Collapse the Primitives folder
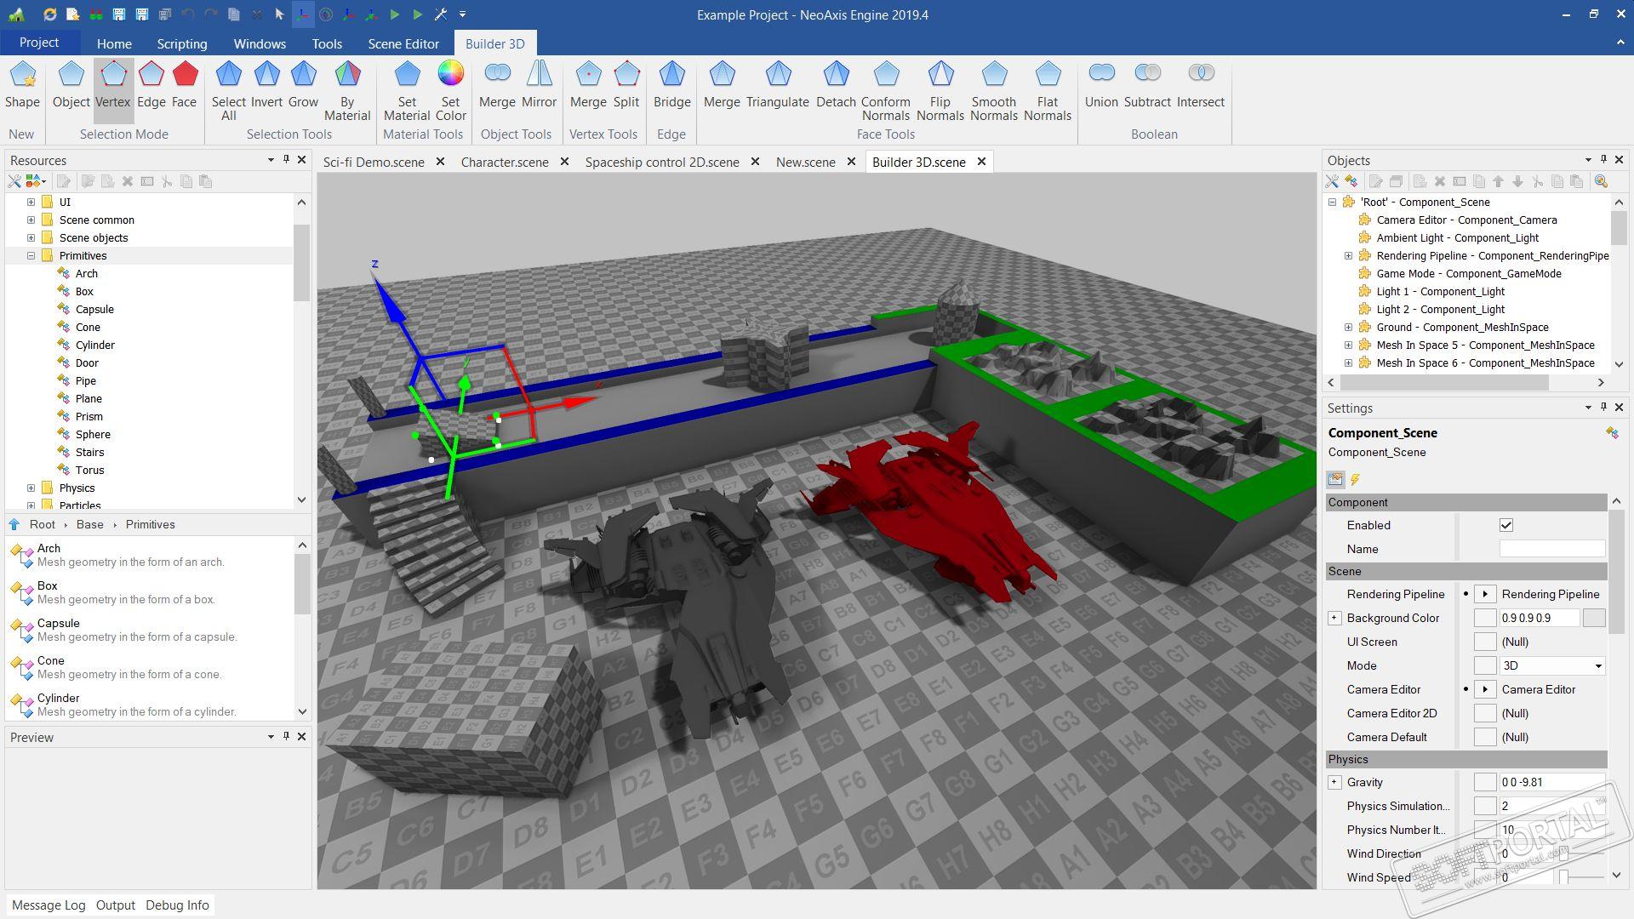1634x919 pixels. (x=31, y=255)
